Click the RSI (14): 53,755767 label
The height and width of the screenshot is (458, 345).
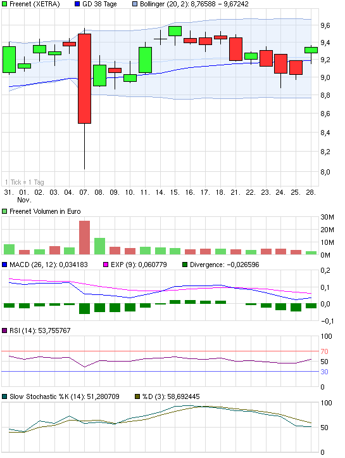pos(40,330)
